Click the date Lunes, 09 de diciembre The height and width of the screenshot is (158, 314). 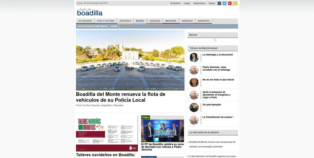(x=92, y=3)
